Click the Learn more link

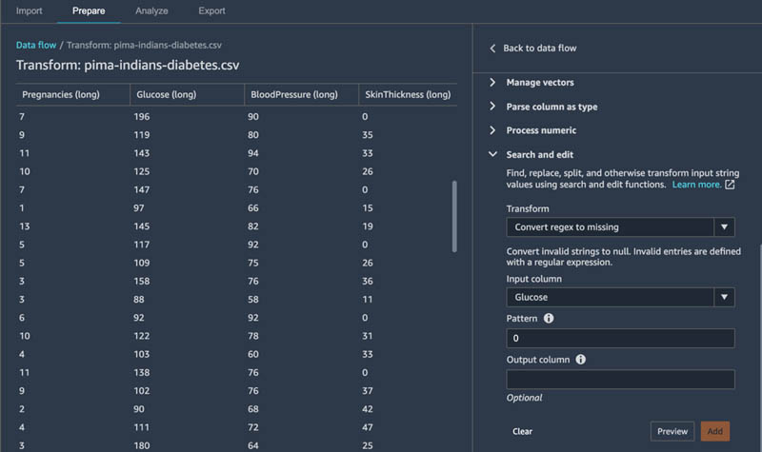click(x=696, y=185)
